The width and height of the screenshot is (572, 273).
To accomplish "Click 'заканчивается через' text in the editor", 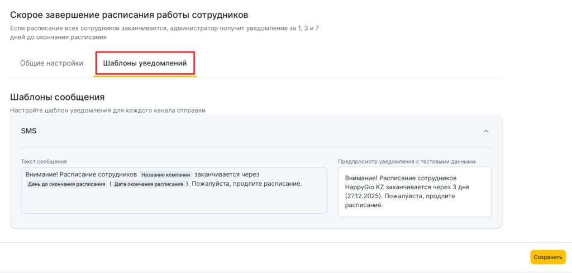I will [227, 175].
